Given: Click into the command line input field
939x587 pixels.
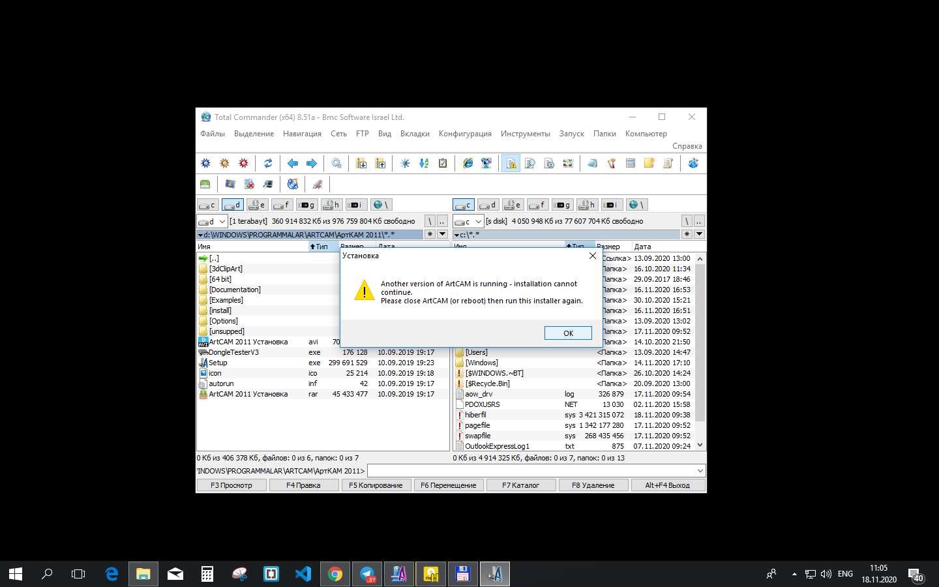Looking at the screenshot, I should coord(531,471).
